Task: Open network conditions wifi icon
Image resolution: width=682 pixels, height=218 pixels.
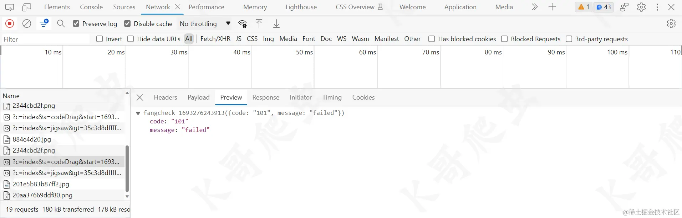Action: (x=243, y=24)
